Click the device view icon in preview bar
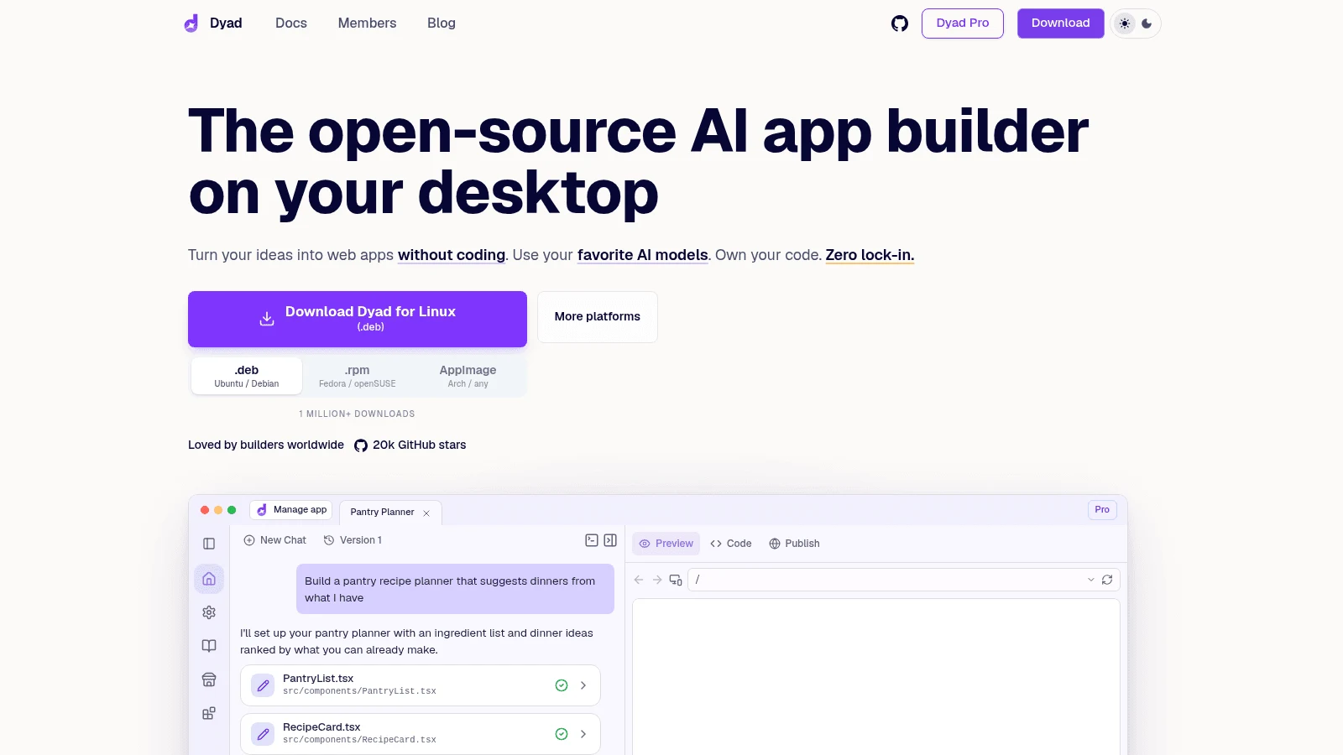 tap(676, 580)
